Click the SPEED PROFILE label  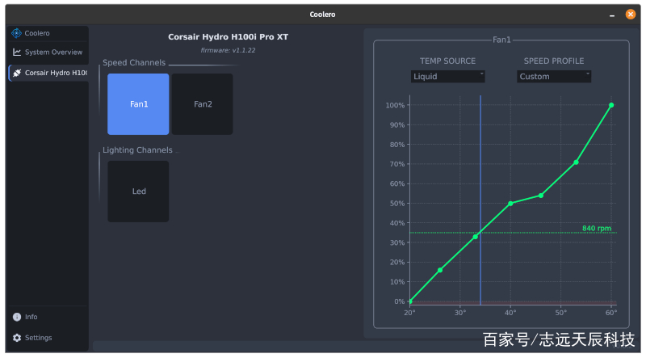pos(554,61)
